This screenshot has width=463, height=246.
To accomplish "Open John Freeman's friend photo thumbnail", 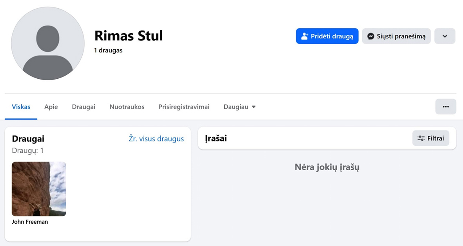I will pyautogui.click(x=39, y=189).
